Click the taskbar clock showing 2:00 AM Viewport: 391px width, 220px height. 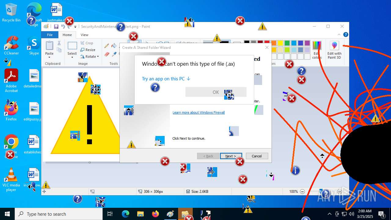[365, 214]
